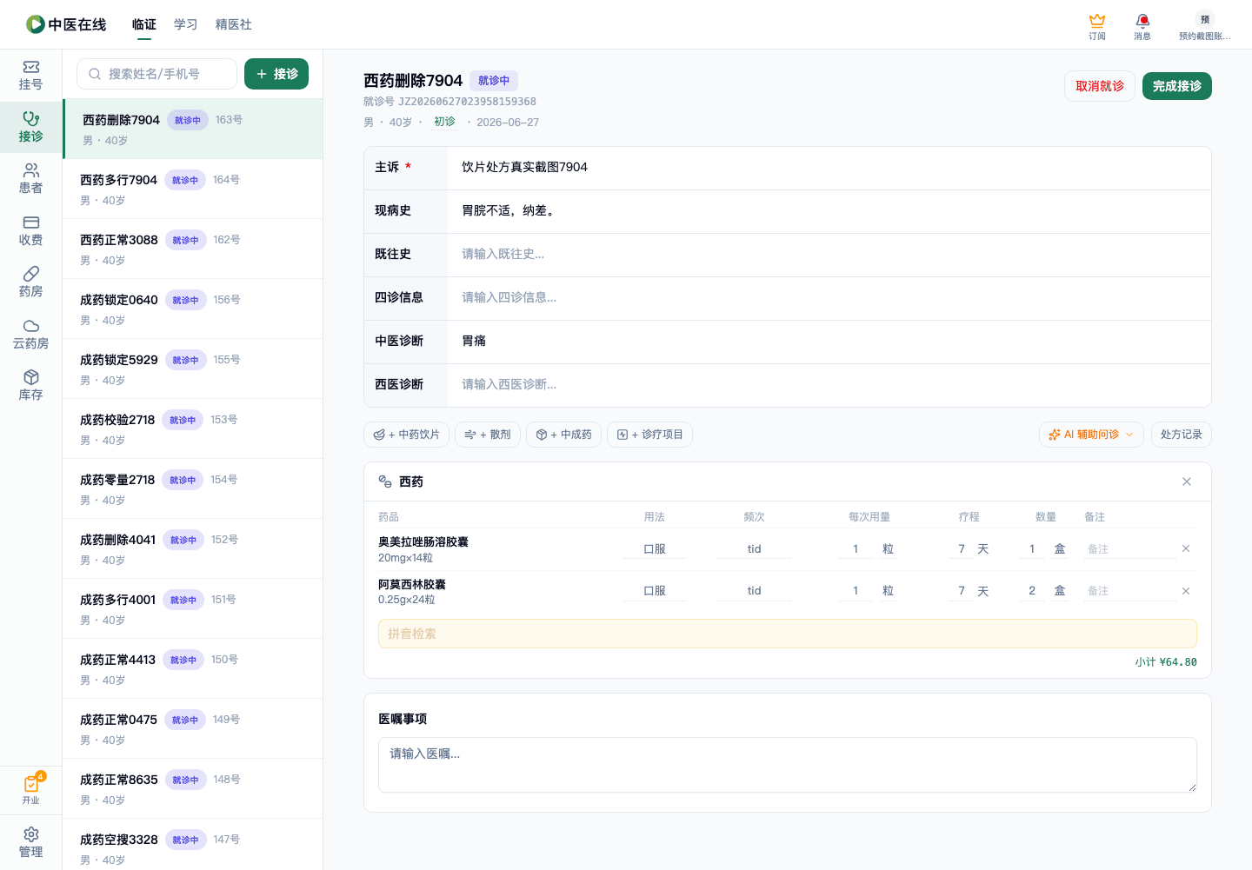Click the 中医诊断 field with 胃痛
The image size is (1252, 870).
pos(829,342)
